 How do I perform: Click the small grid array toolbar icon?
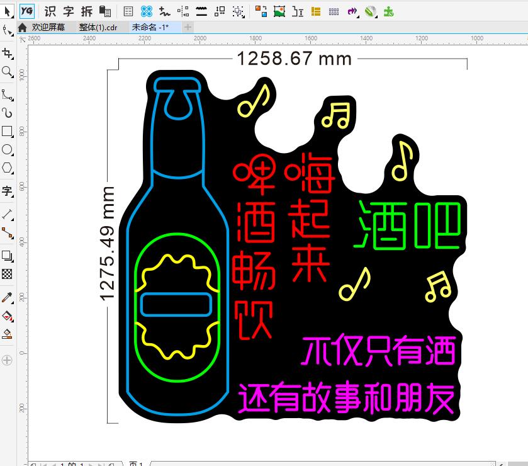point(334,12)
